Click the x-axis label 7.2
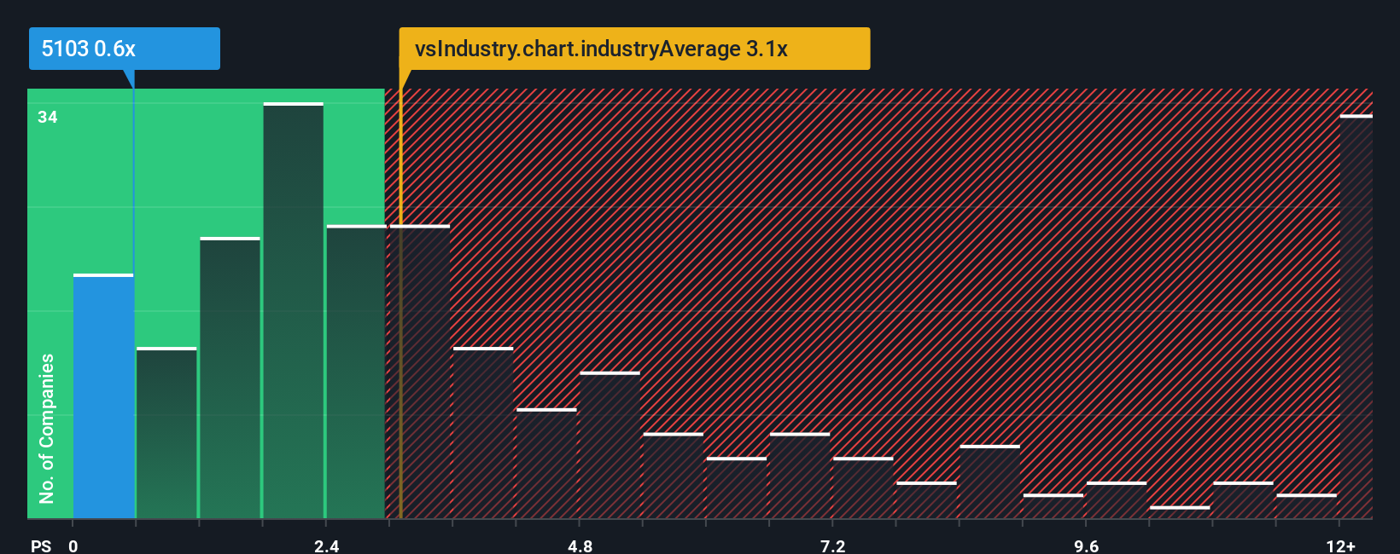The image size is (1400, 554). 832,545
